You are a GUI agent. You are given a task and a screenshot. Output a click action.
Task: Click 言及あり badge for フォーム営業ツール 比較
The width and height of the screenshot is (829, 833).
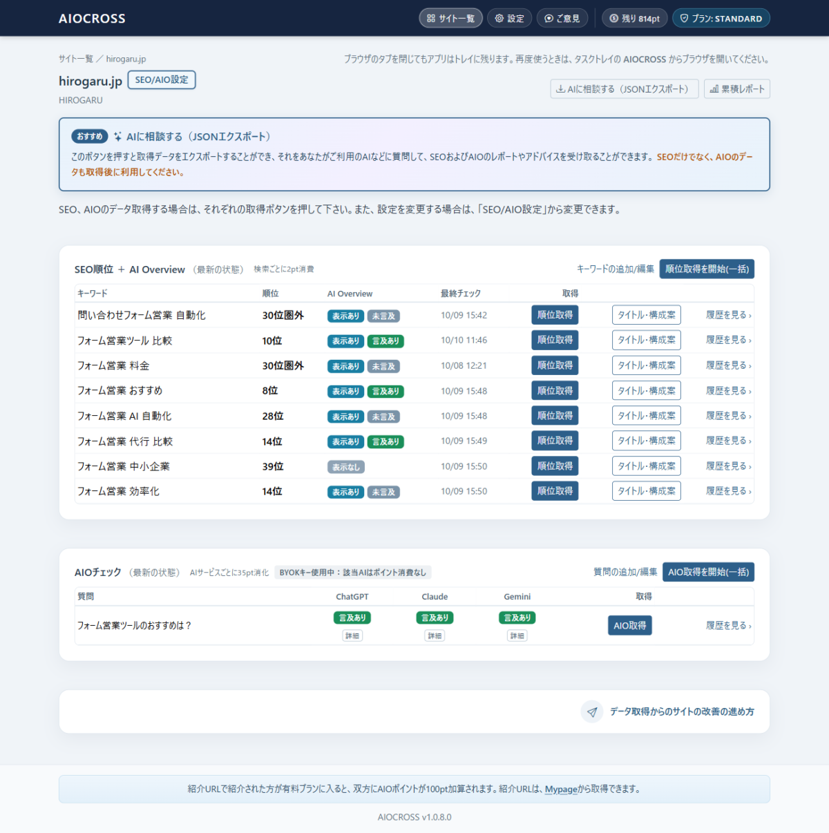point(385,341)
